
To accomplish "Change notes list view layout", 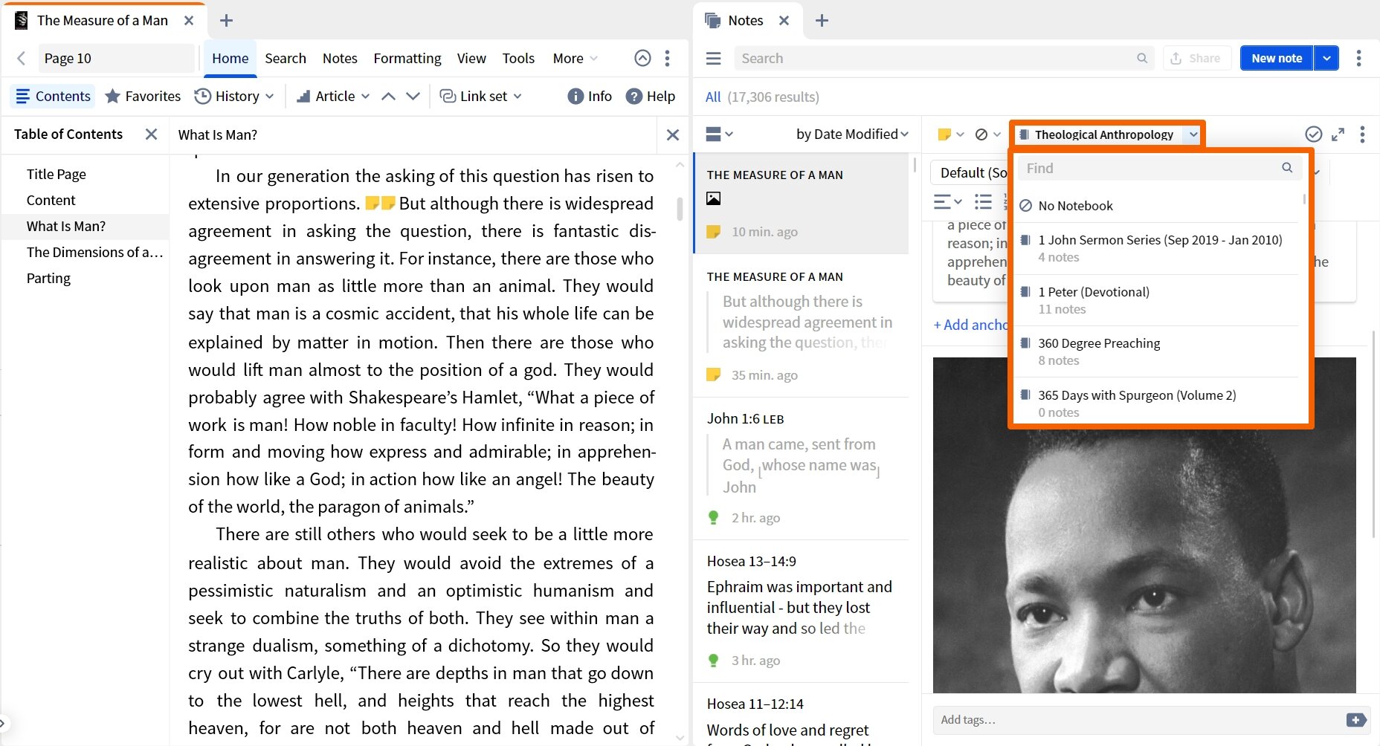I will [x=719, y=134].
